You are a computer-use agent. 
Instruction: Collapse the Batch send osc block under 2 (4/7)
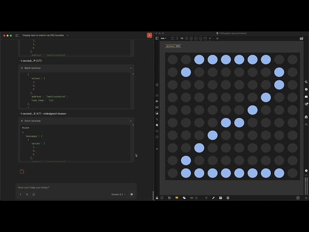pos(131,121)
